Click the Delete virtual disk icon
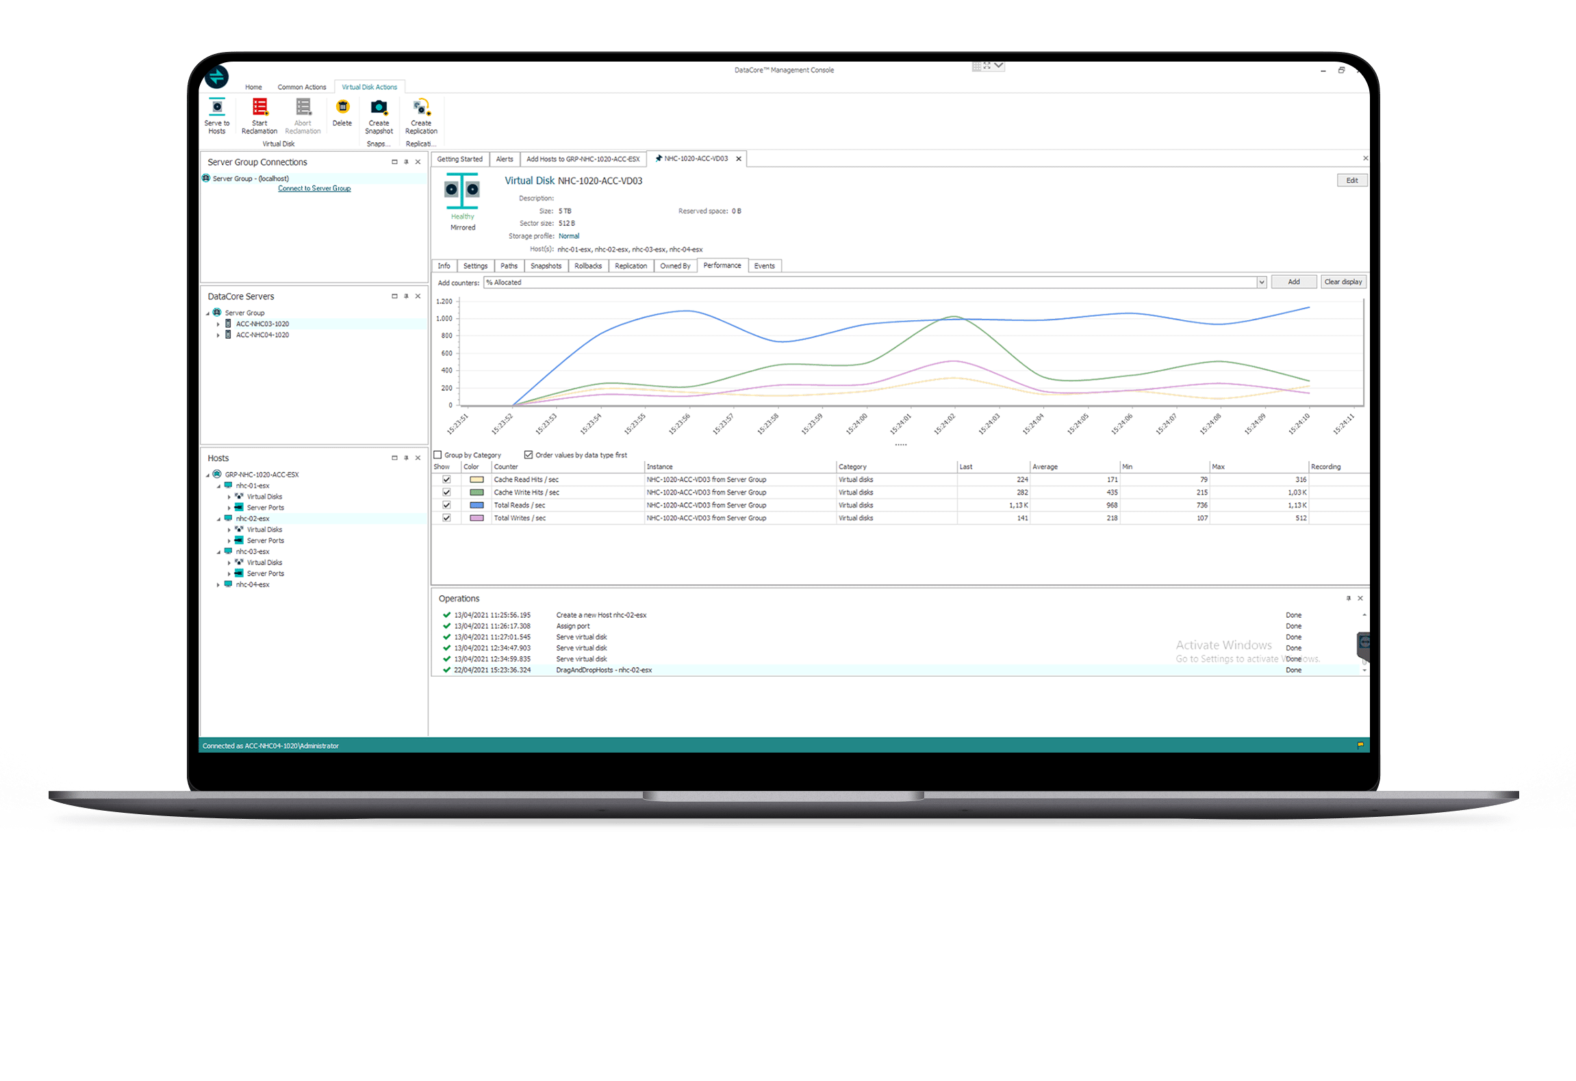Screen dimensions: 1576x1081 (342, 107)
